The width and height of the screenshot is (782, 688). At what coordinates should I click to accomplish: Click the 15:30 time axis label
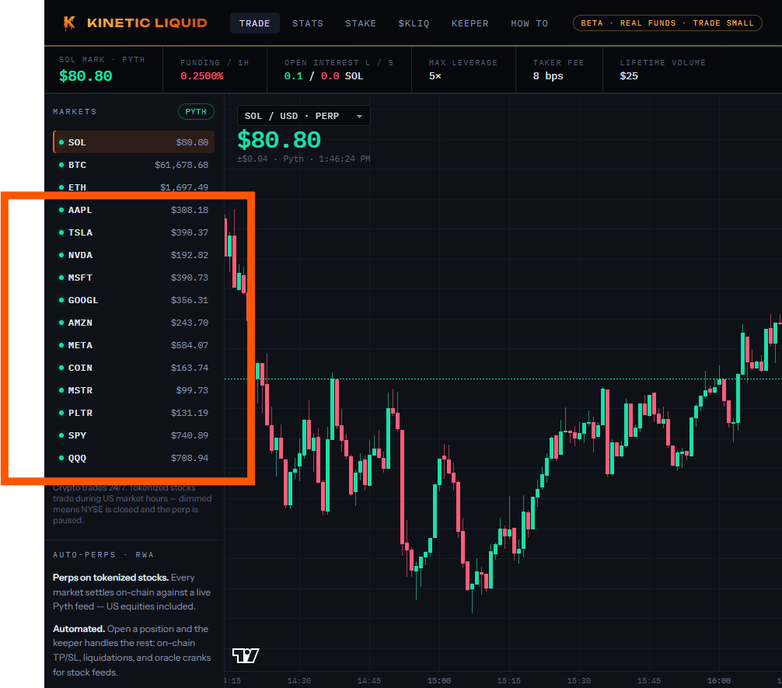[x=579, y=680]
